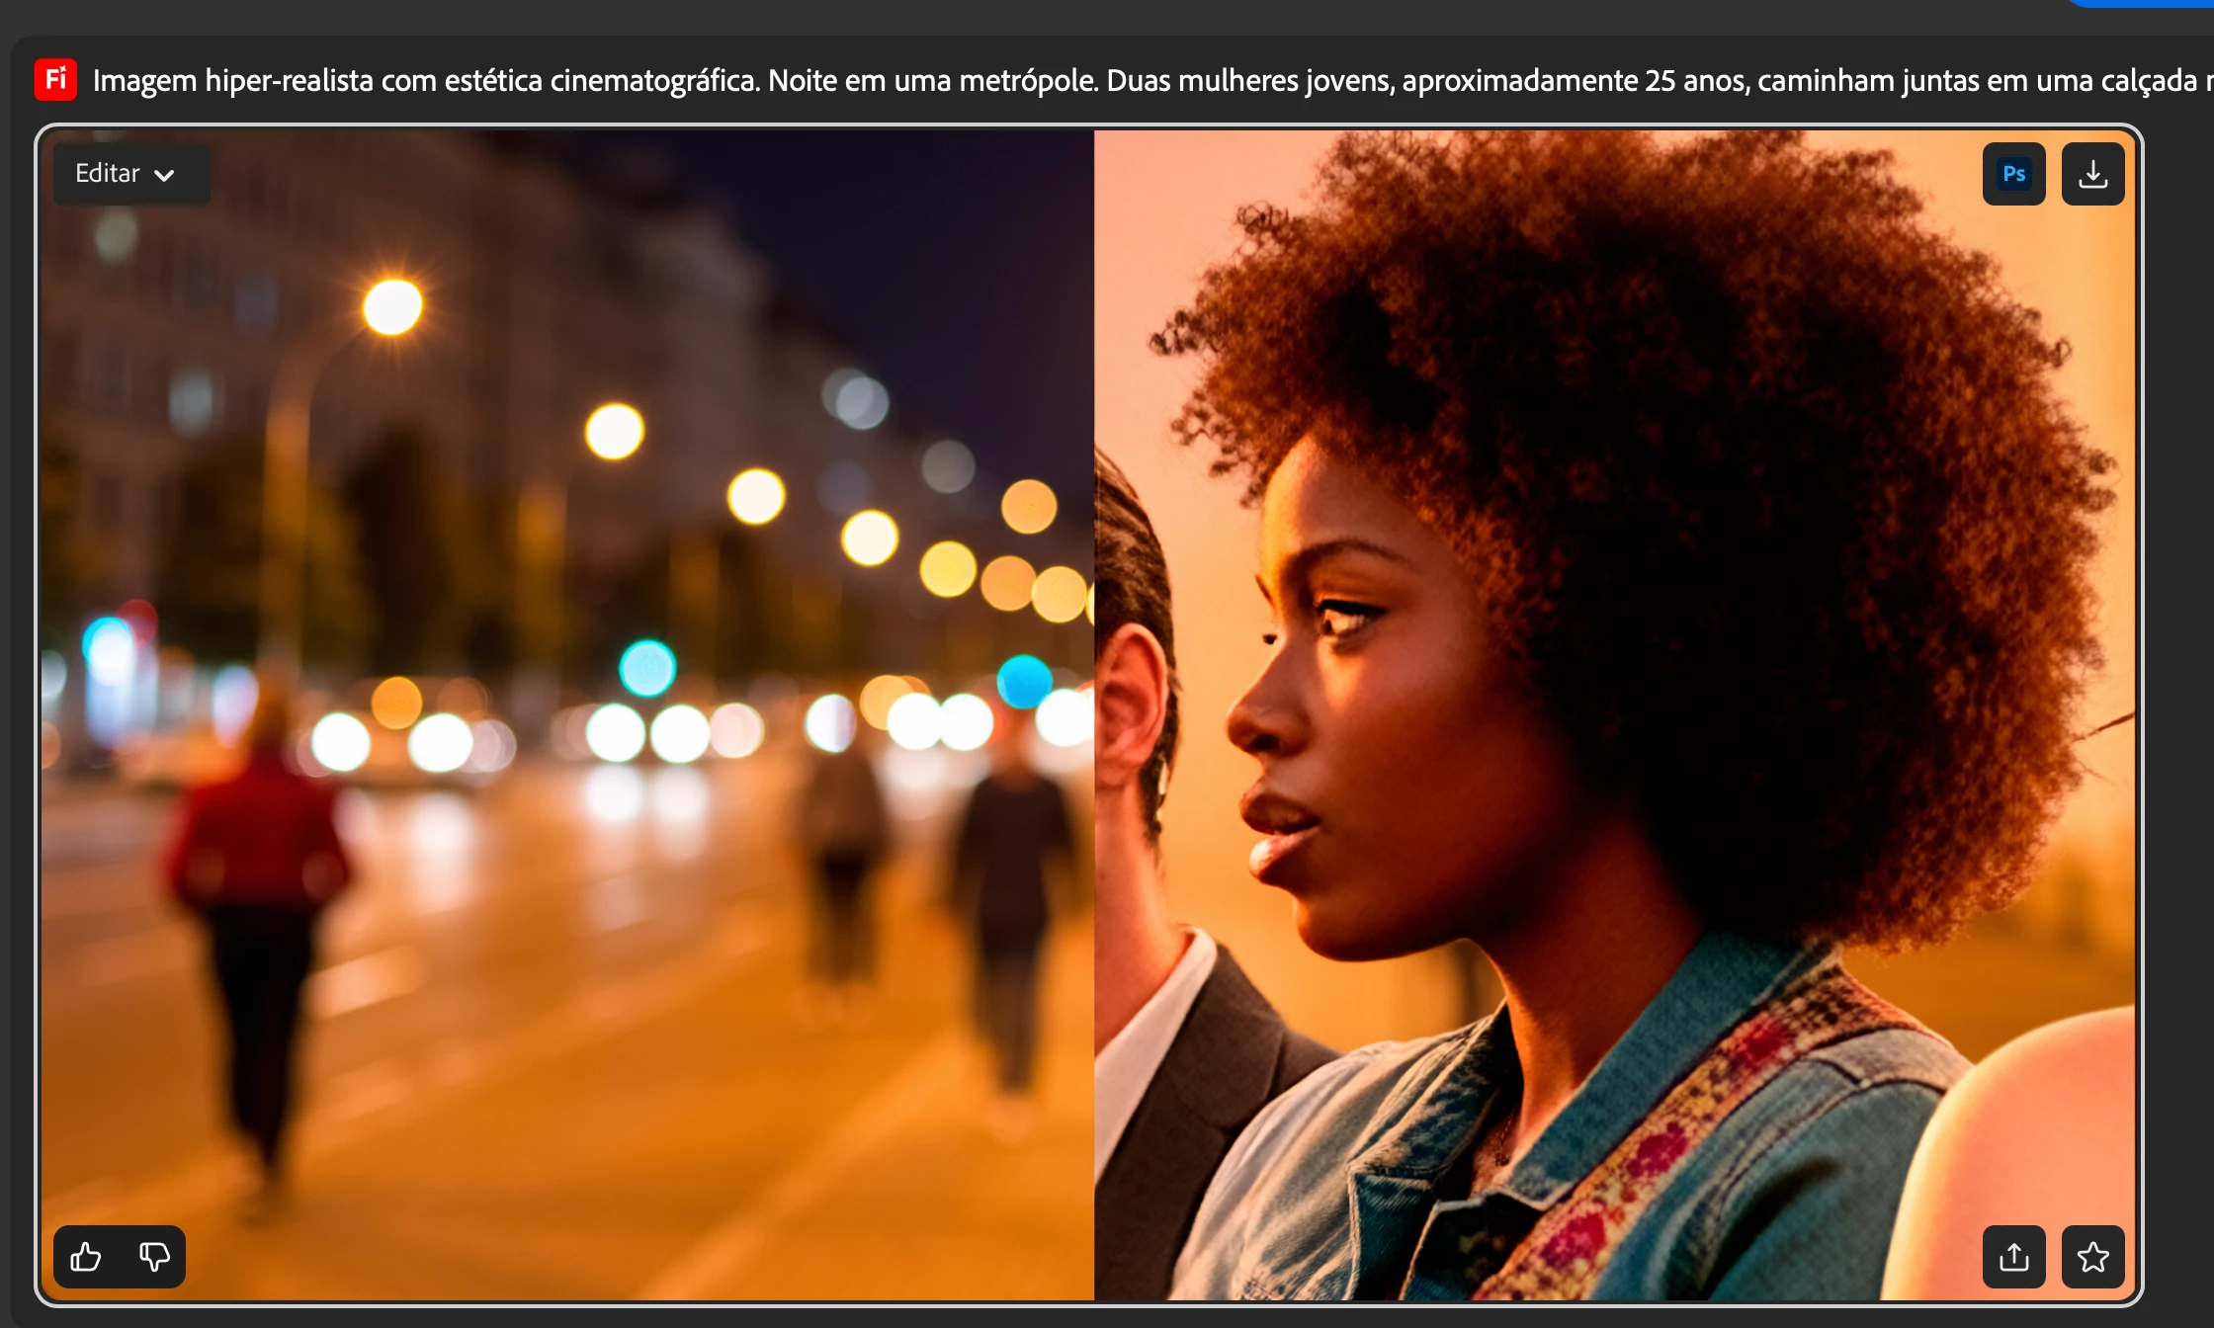The height and width of the screenshot is (1328, 2214).
Task: Open the image in Photoshop
Action: (2013, 174)
